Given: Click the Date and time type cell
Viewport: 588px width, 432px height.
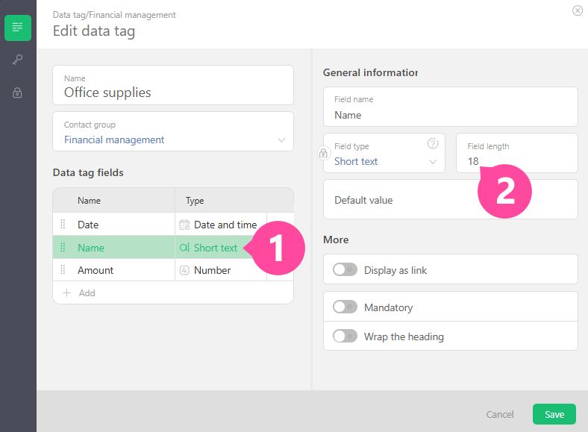Looking at the screenshot, I should click(x=221, y=225).
